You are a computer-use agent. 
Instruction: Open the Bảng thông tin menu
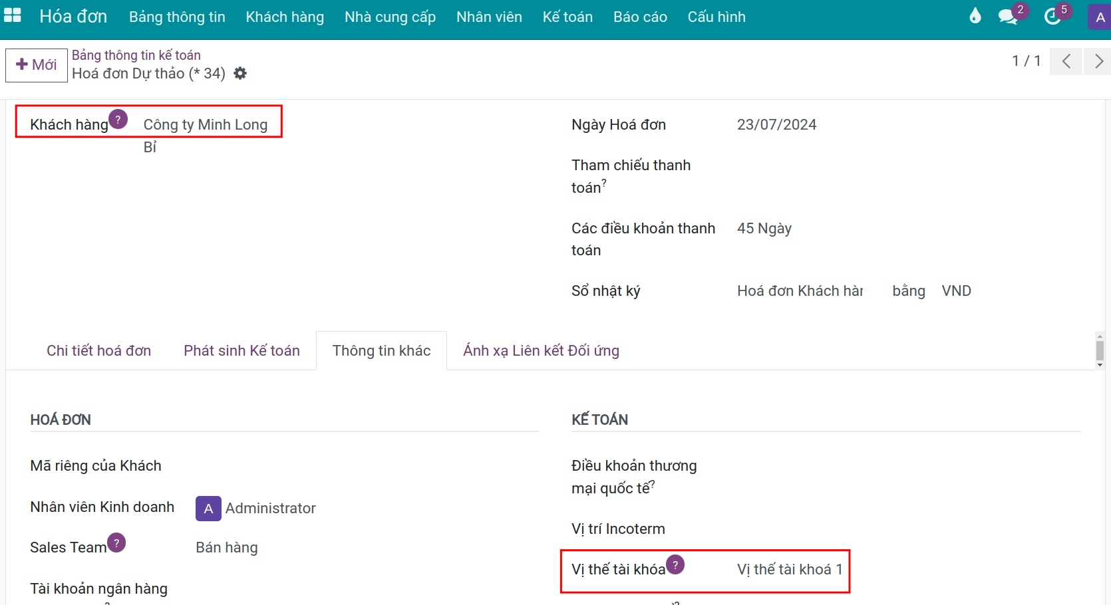[177, 17]
